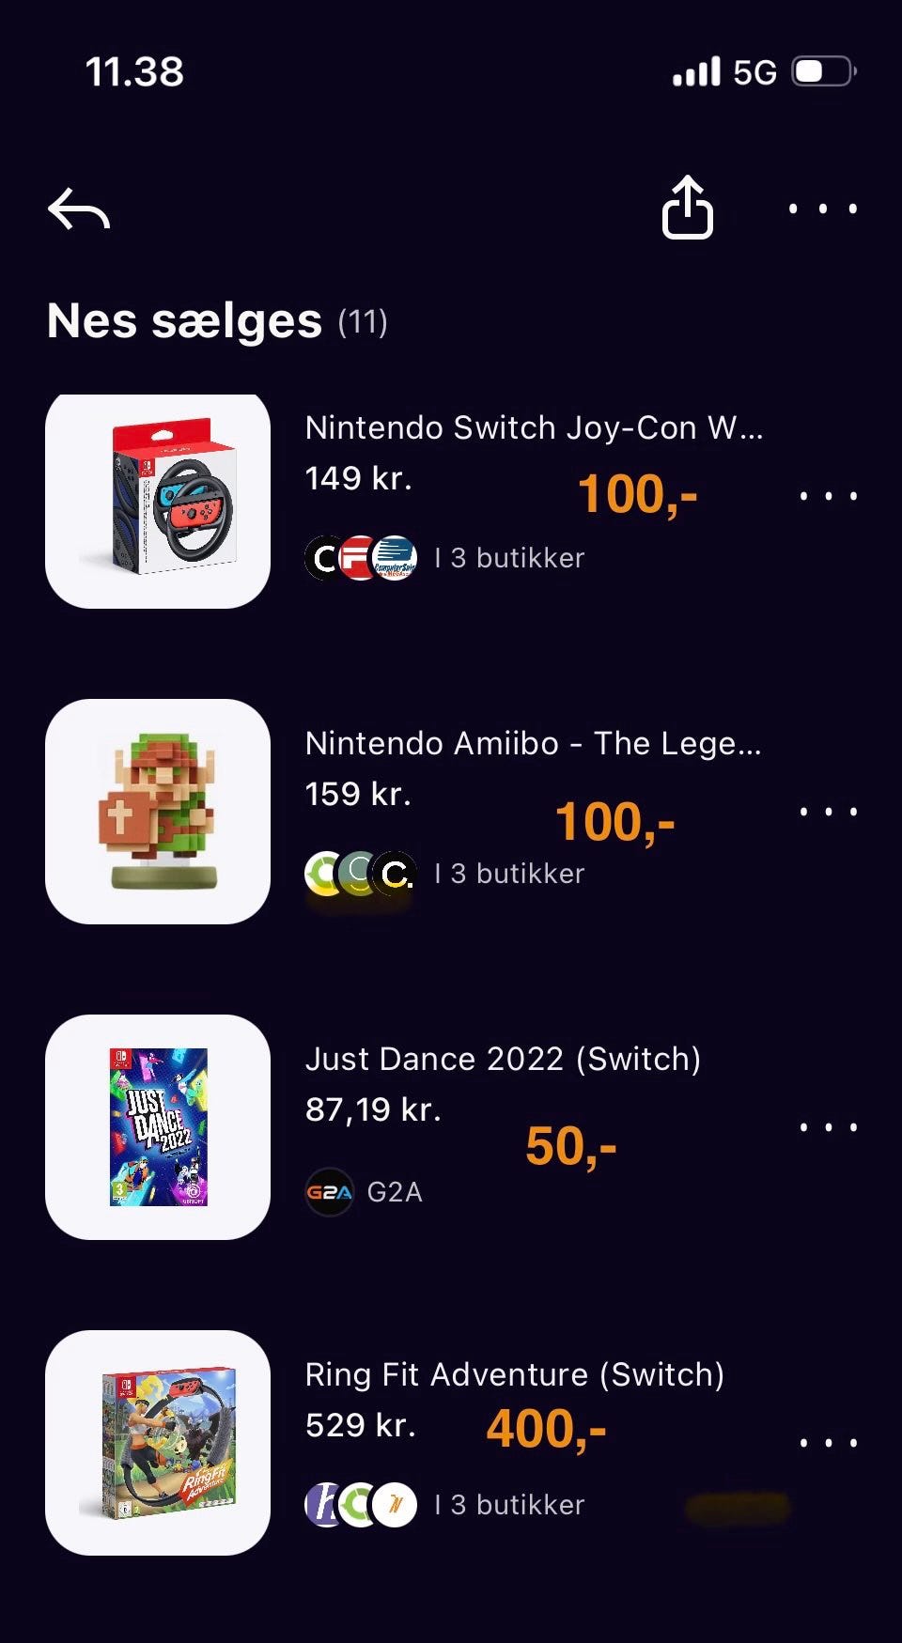This screenshot has width=902, height=1643.
Task: Select Just Dance 2022 (Switch) title
Action: point(503,1059)
